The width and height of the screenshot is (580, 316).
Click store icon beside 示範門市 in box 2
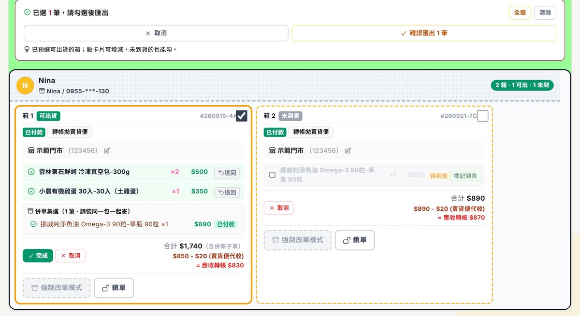tap(273, 151)
